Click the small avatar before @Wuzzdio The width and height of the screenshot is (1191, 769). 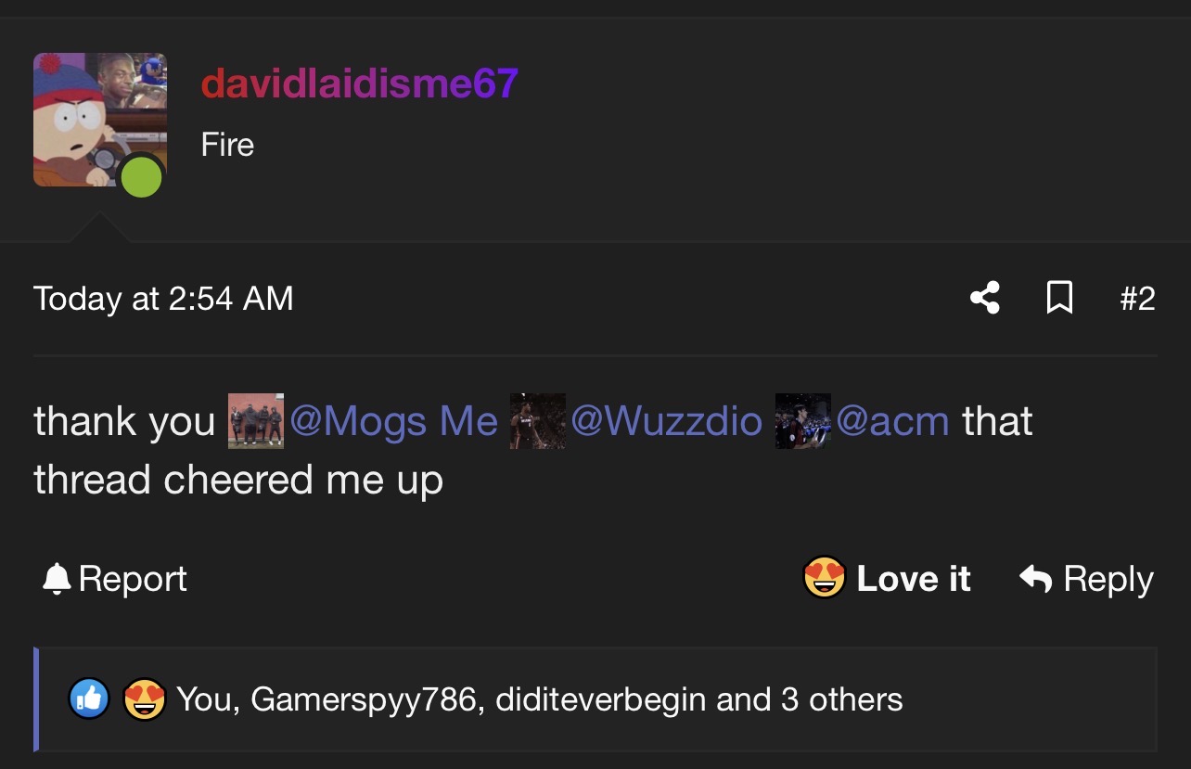537,421
